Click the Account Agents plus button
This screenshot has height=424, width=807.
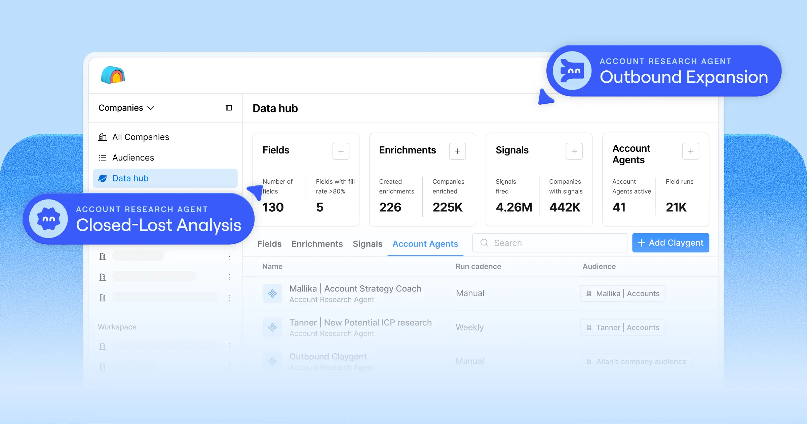pyautogui.click(x=691, y=151)
